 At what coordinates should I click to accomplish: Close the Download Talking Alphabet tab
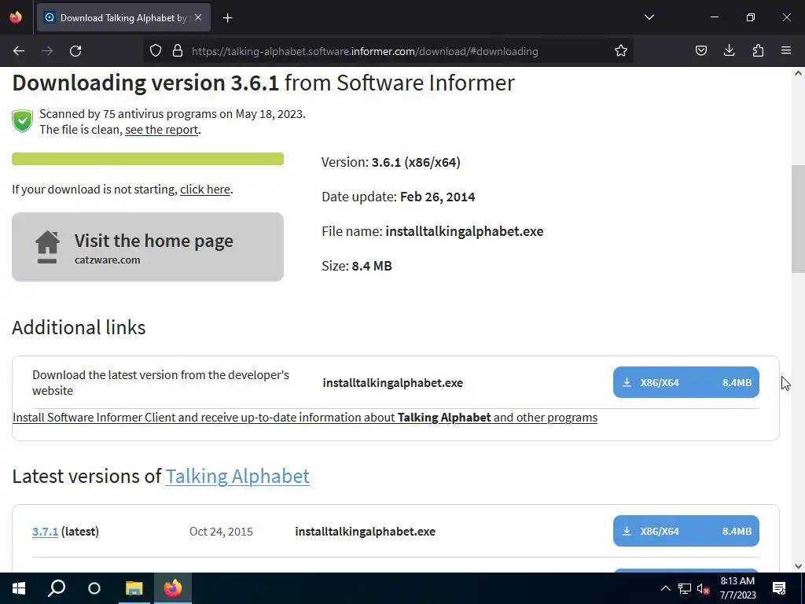(198, 17)
